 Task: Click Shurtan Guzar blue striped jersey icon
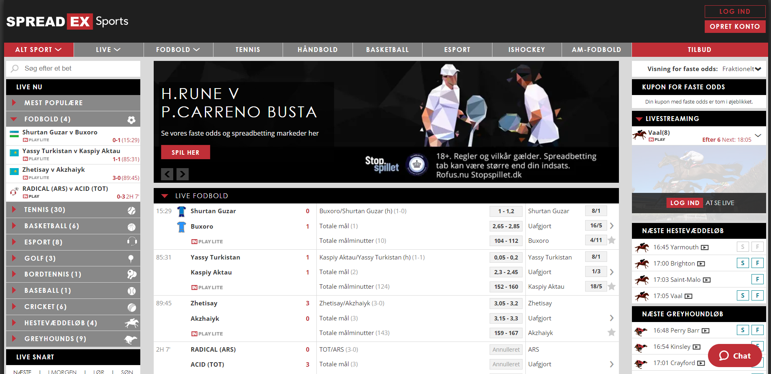182,211
